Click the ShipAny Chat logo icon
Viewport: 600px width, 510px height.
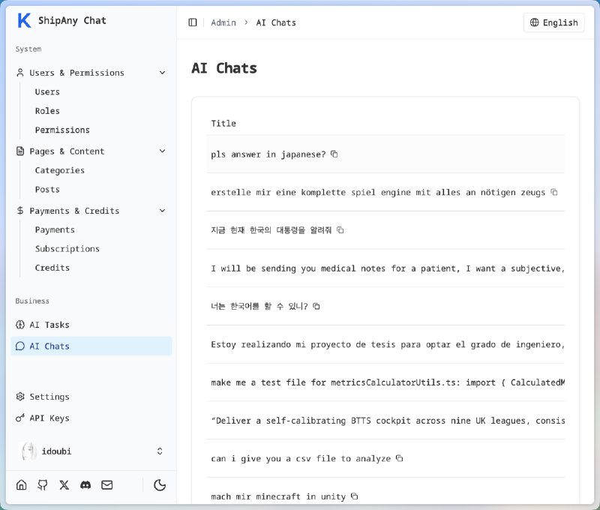pos(24,21)
